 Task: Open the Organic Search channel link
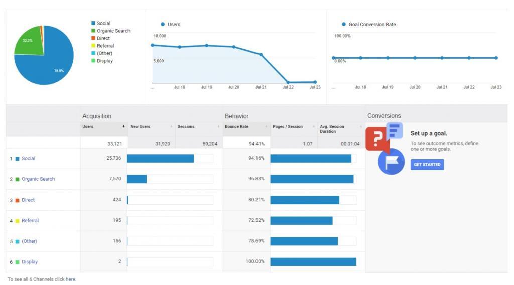click(x=38, y=179)
